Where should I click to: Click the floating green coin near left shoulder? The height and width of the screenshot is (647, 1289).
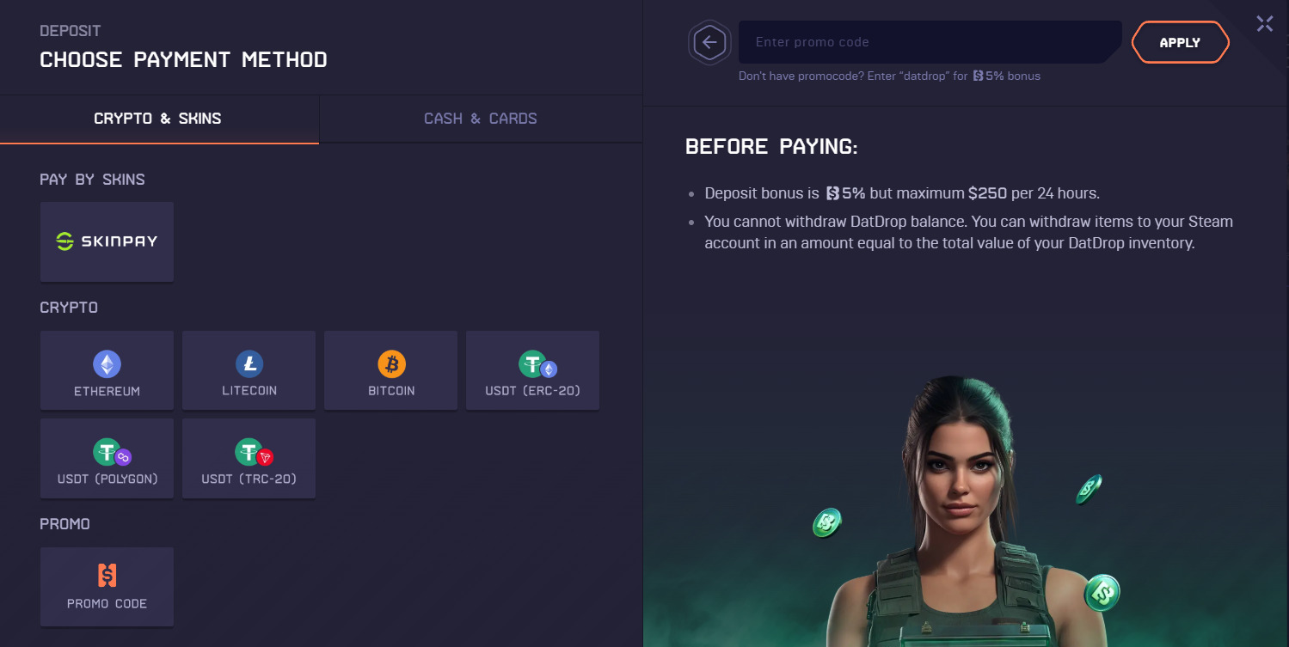coord(827,522)
